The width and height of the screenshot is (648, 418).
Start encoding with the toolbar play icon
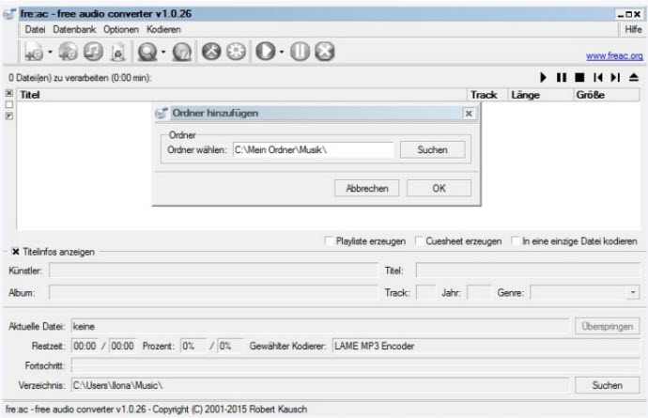pos(266,52)
